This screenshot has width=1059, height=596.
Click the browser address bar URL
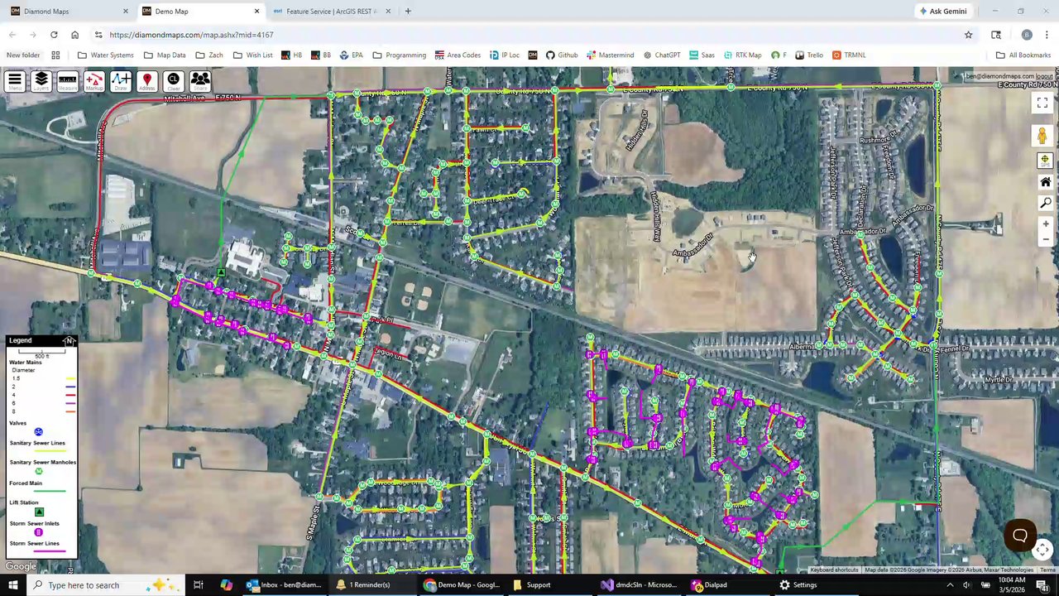click(x=191, y=35)
